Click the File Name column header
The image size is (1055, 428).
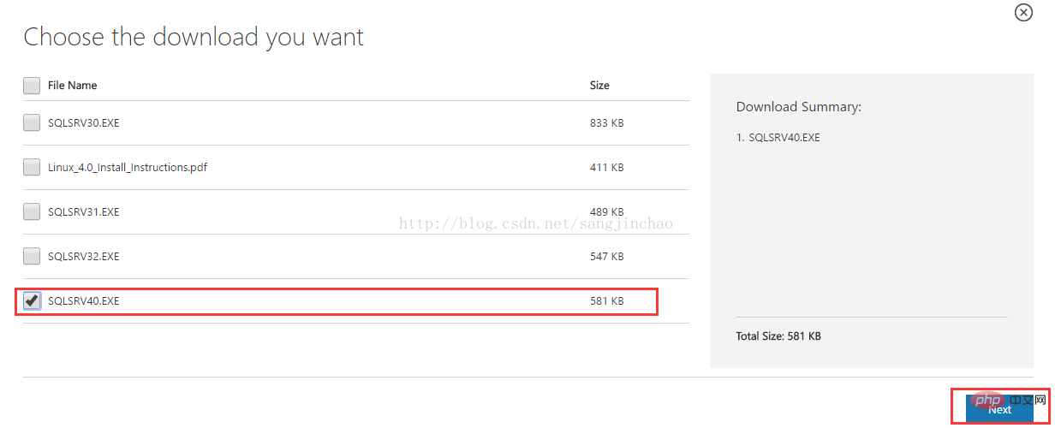(x=72, y=86)
